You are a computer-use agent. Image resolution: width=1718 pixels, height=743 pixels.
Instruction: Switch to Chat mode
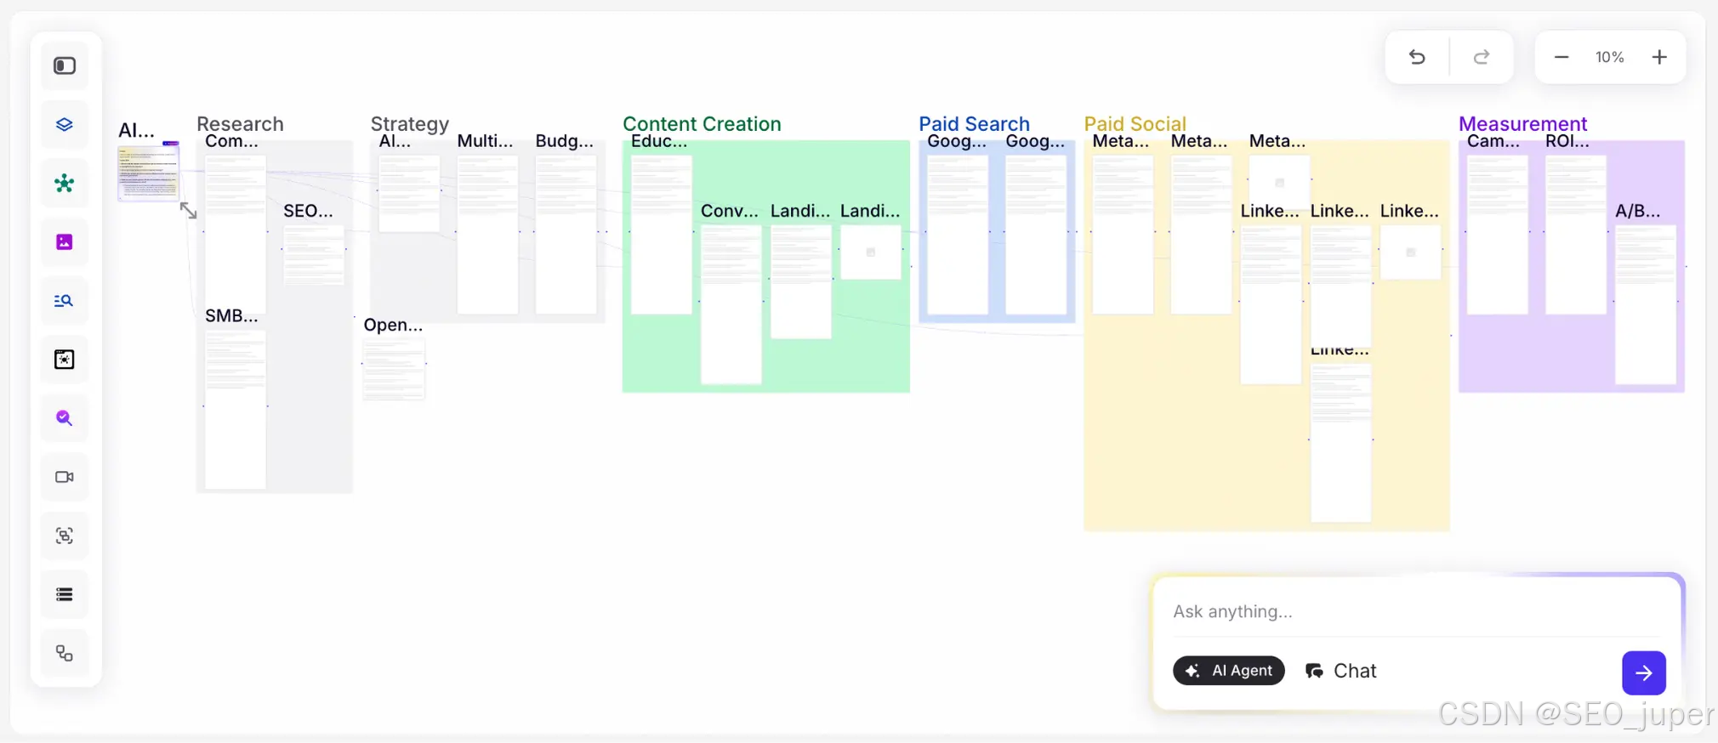(1341, 671)
